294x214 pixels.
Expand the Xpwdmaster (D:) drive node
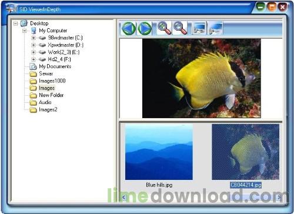tap(34, 45)
